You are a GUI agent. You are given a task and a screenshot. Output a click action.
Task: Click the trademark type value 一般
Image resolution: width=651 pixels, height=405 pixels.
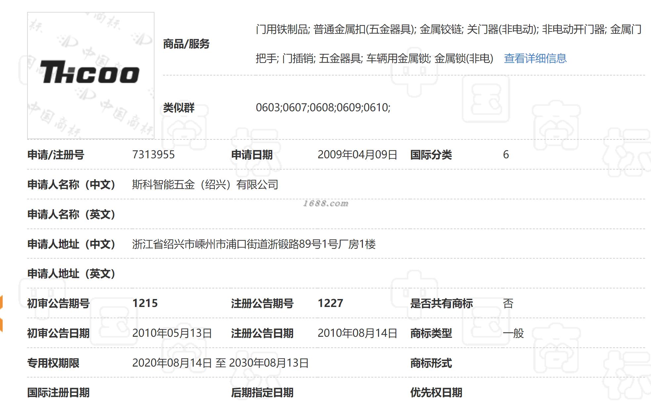[x=513, y=333]
